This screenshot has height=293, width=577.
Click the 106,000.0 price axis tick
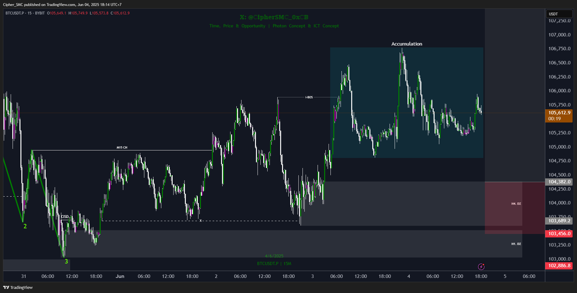(559, 91)
